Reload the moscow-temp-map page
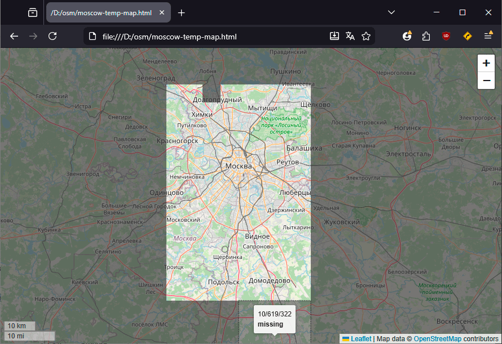This screenshot has height=344, width=502. (x=52, y=35)
